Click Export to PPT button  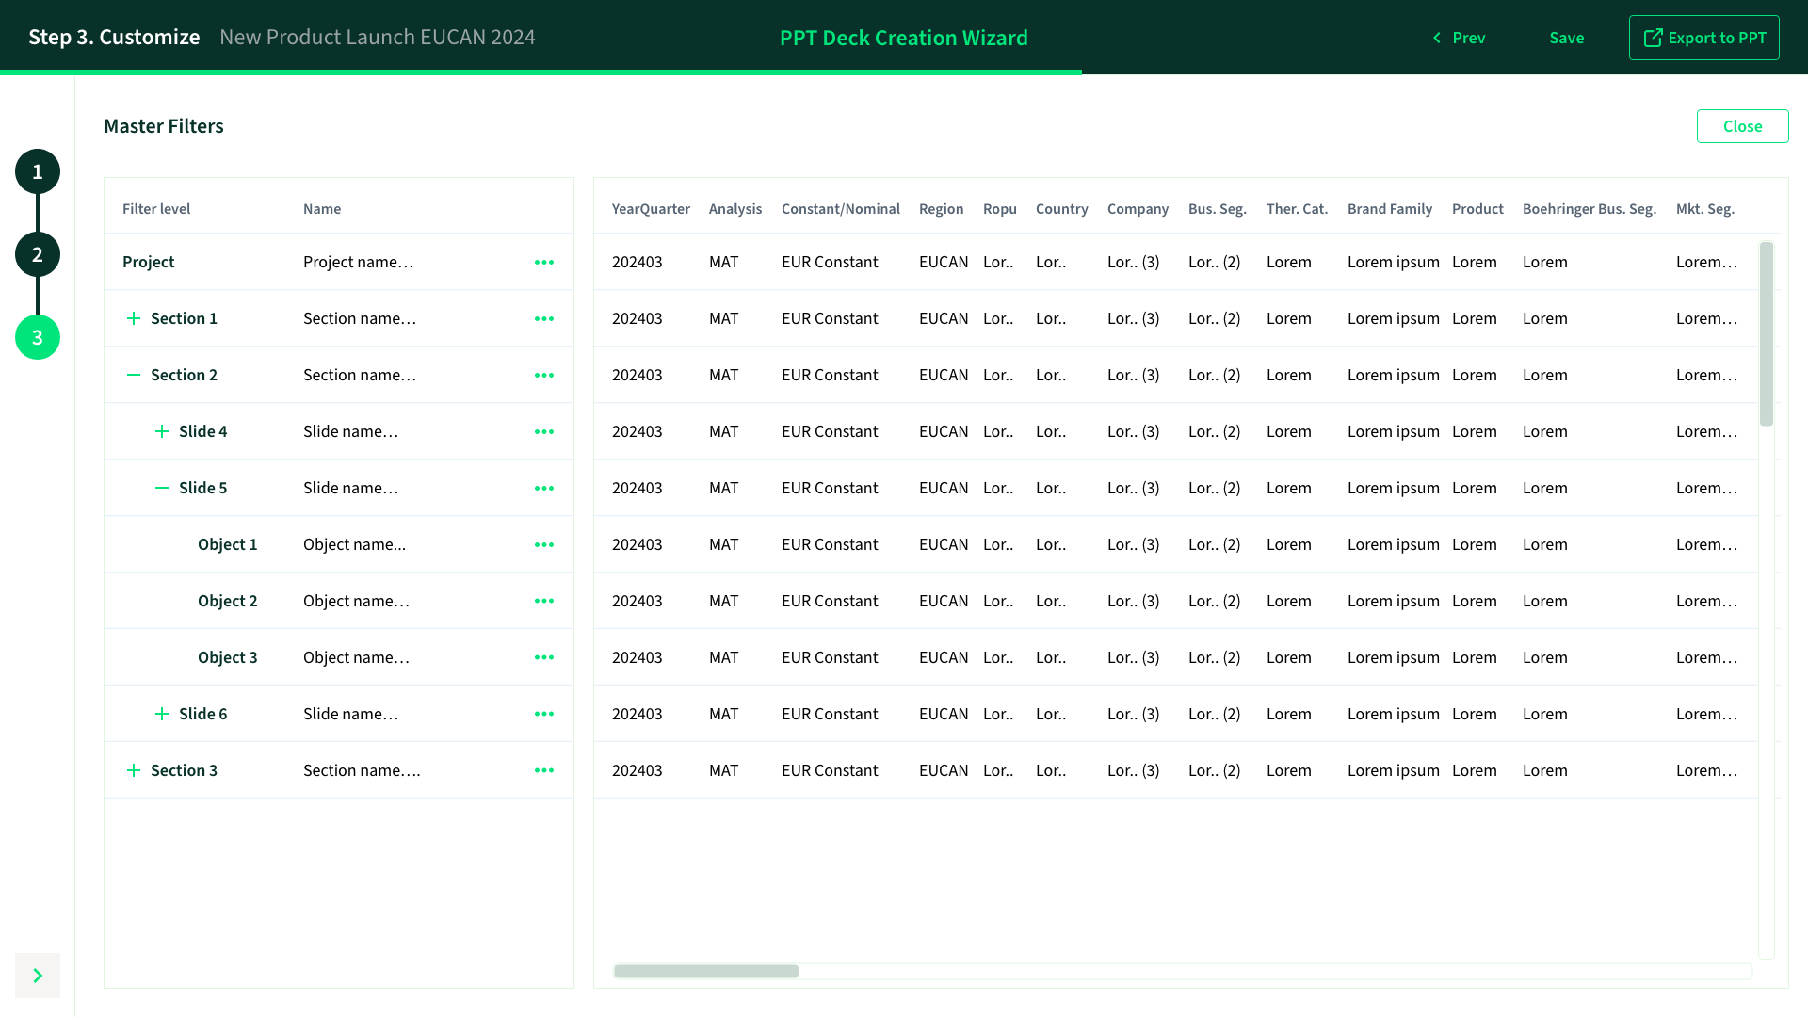tap(1703, 38)
